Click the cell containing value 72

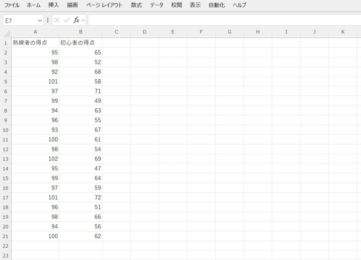click(x=81, y=198)
